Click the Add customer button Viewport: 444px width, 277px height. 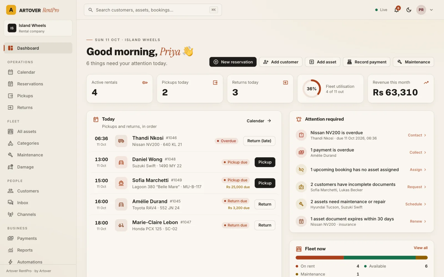pyautogui.click(x=281, y=62)
